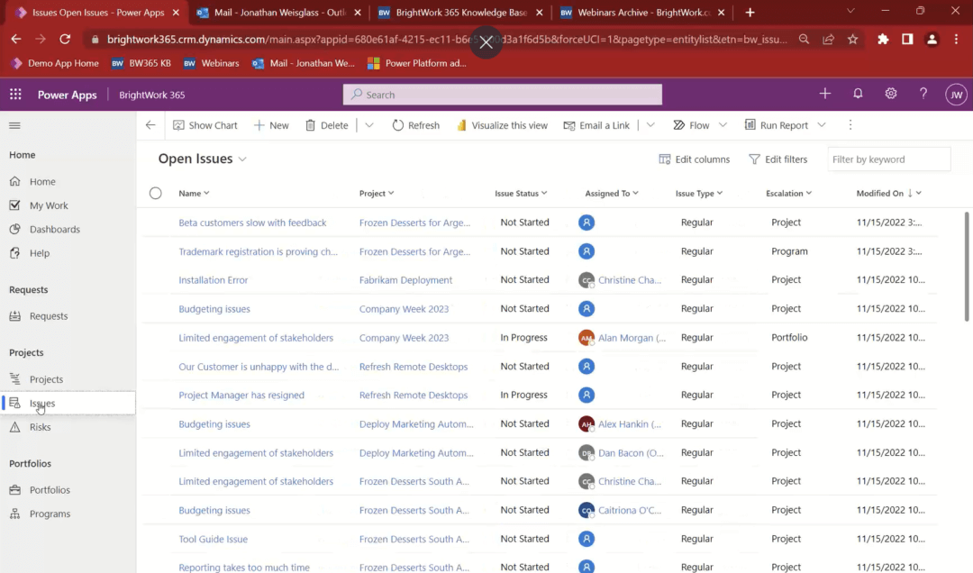973x573 pixels.
Task: View notifications via the bell icon
Action: point(858,94)
